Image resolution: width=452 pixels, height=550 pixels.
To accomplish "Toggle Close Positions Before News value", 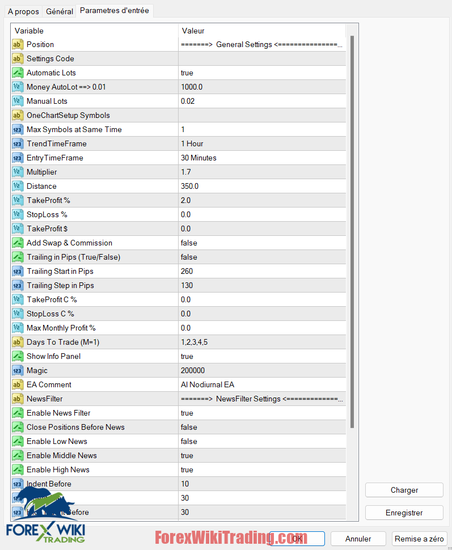I will coord(262,427).
